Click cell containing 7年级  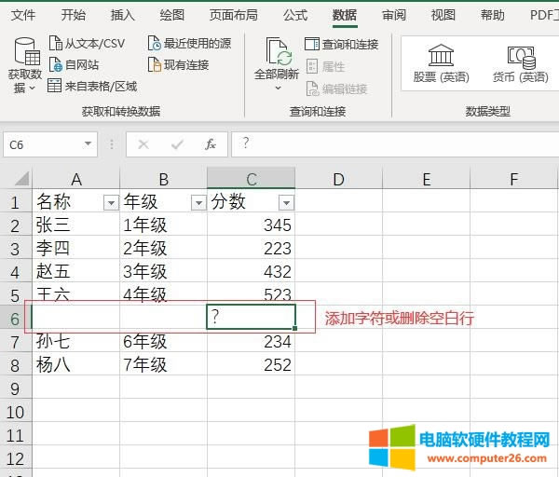(163, 364)
